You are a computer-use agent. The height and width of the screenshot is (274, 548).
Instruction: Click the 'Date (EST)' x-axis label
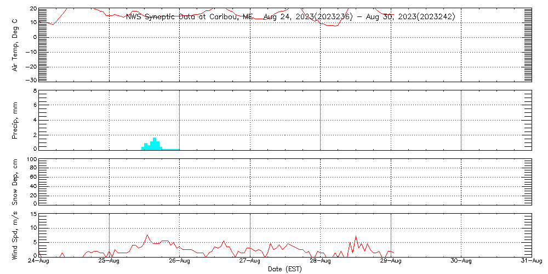[x=285, y=269]
